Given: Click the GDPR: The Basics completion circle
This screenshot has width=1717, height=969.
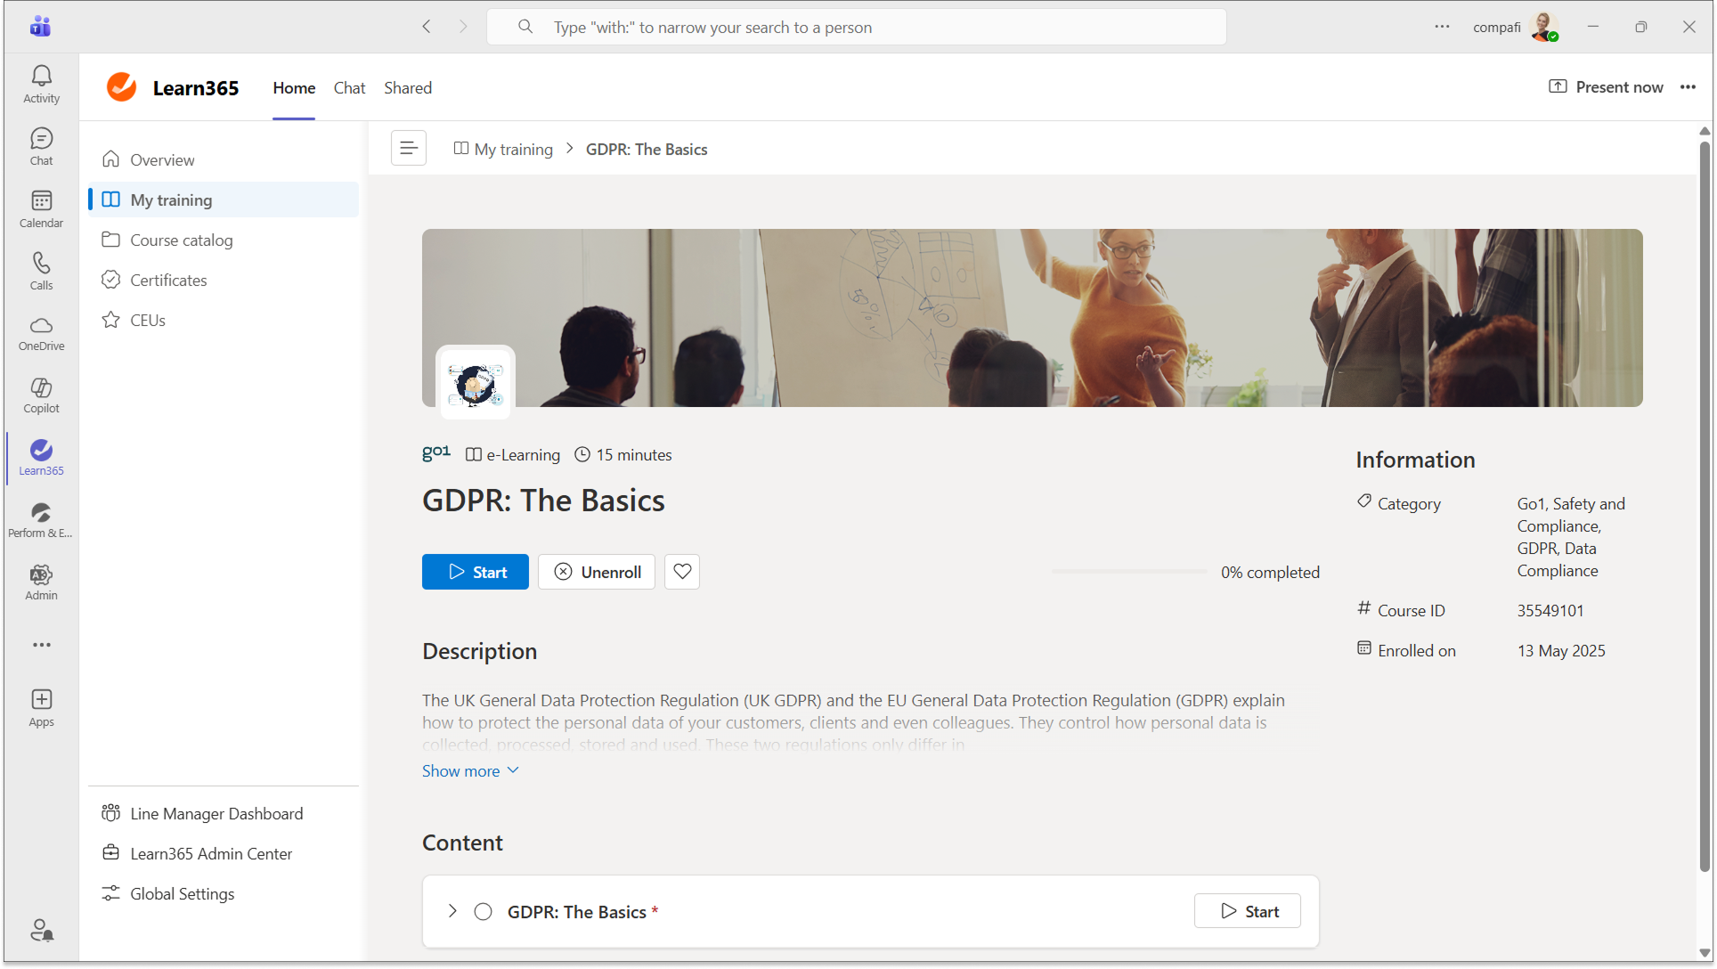Looking at the screenshot, I should 484,911.
